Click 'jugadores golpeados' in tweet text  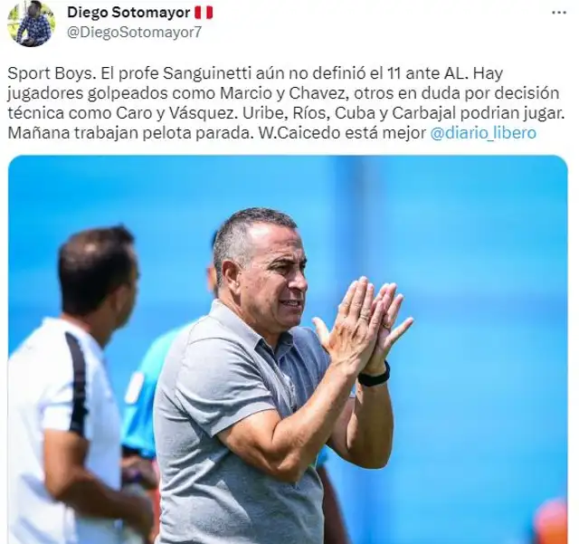88,93
